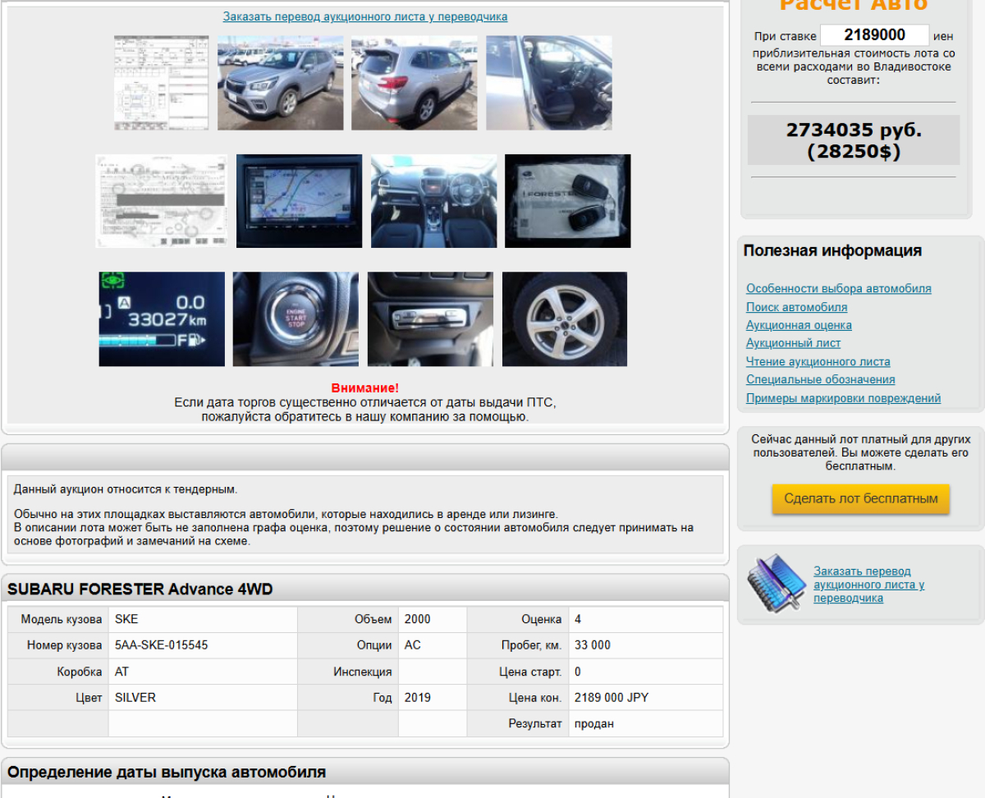Click the options value AC

pyautogui.click(x=413, y=645)
